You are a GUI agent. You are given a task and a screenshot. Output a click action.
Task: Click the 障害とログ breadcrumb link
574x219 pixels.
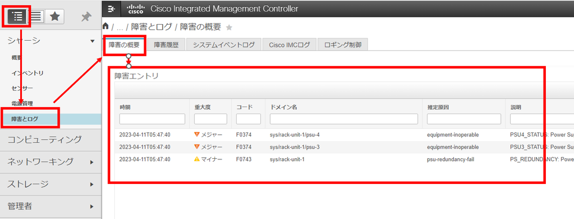pos(151,28)
